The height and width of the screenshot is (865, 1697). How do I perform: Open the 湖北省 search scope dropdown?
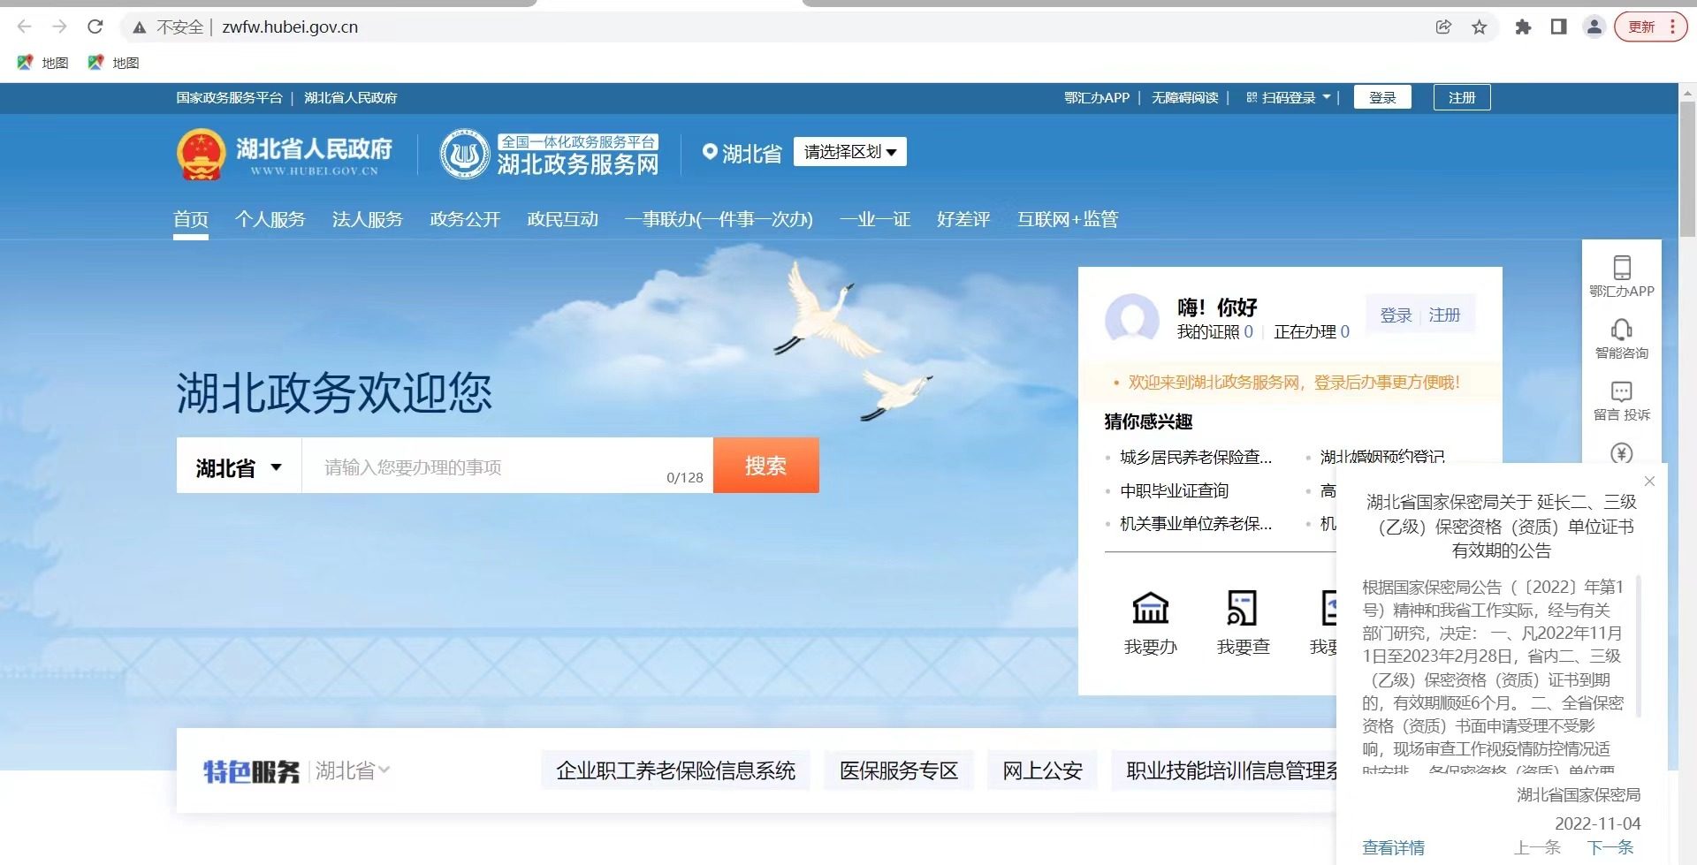pyautogui.click(x=237, y=466)
